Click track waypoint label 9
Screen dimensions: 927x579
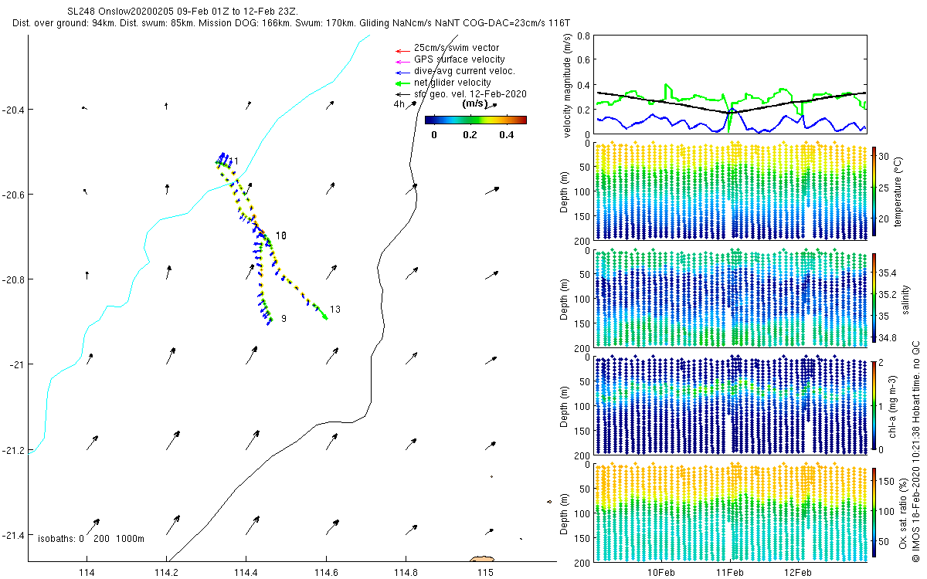click(284, 319)
